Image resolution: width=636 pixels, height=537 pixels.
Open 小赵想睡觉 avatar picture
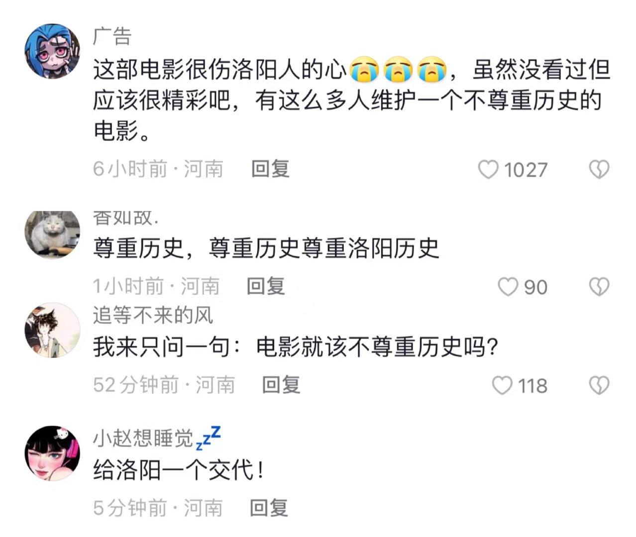click(52, 453)
